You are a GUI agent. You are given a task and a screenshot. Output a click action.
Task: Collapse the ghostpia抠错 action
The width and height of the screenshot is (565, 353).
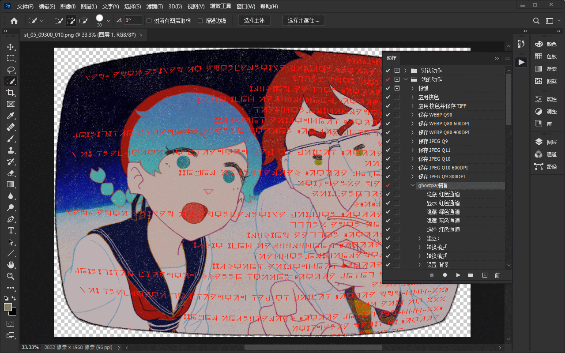[x=413, y=185]
